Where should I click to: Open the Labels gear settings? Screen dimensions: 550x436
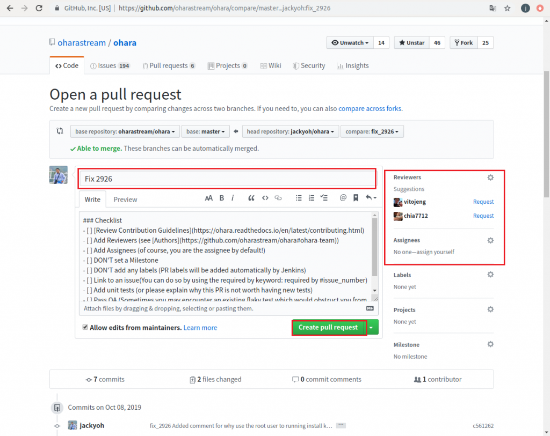click(x=490, y=275)
